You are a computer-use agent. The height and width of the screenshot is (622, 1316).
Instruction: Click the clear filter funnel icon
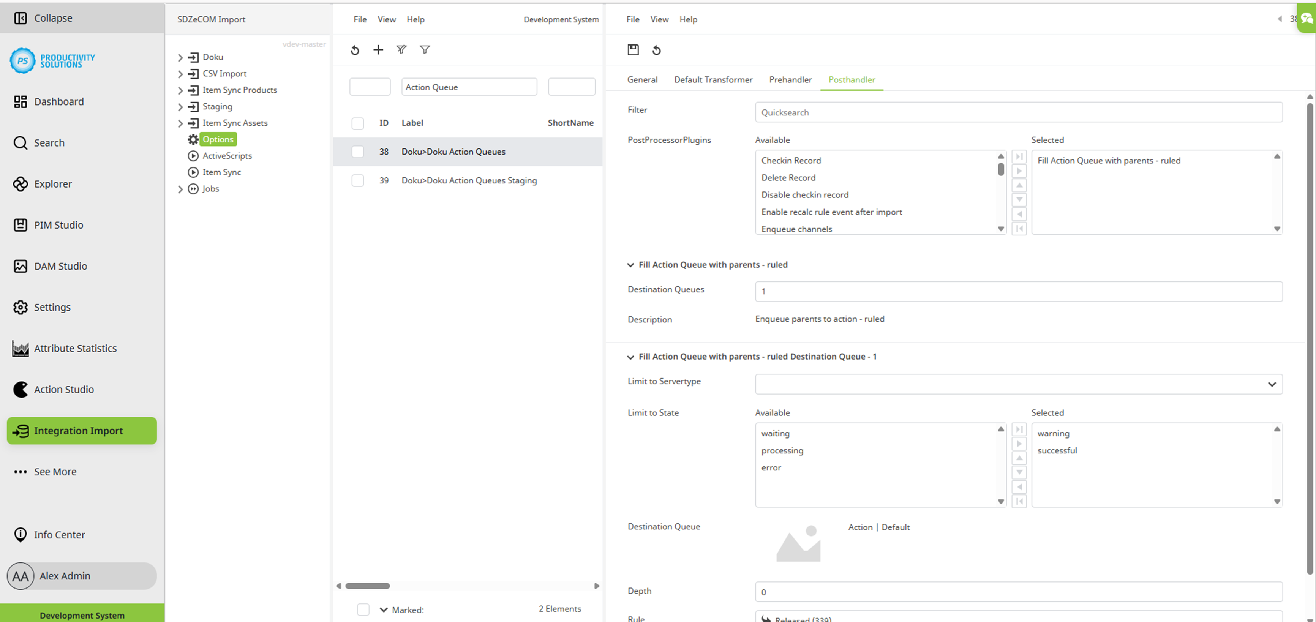point(401,49)
